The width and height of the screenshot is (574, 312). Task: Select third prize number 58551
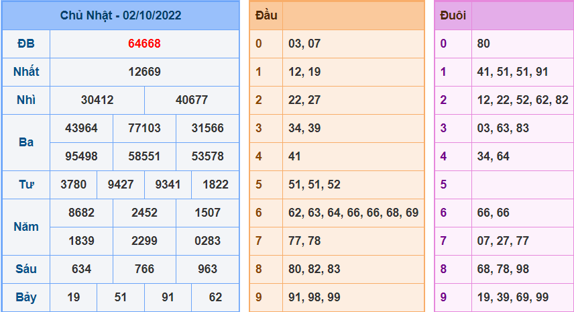click(144, 156)
